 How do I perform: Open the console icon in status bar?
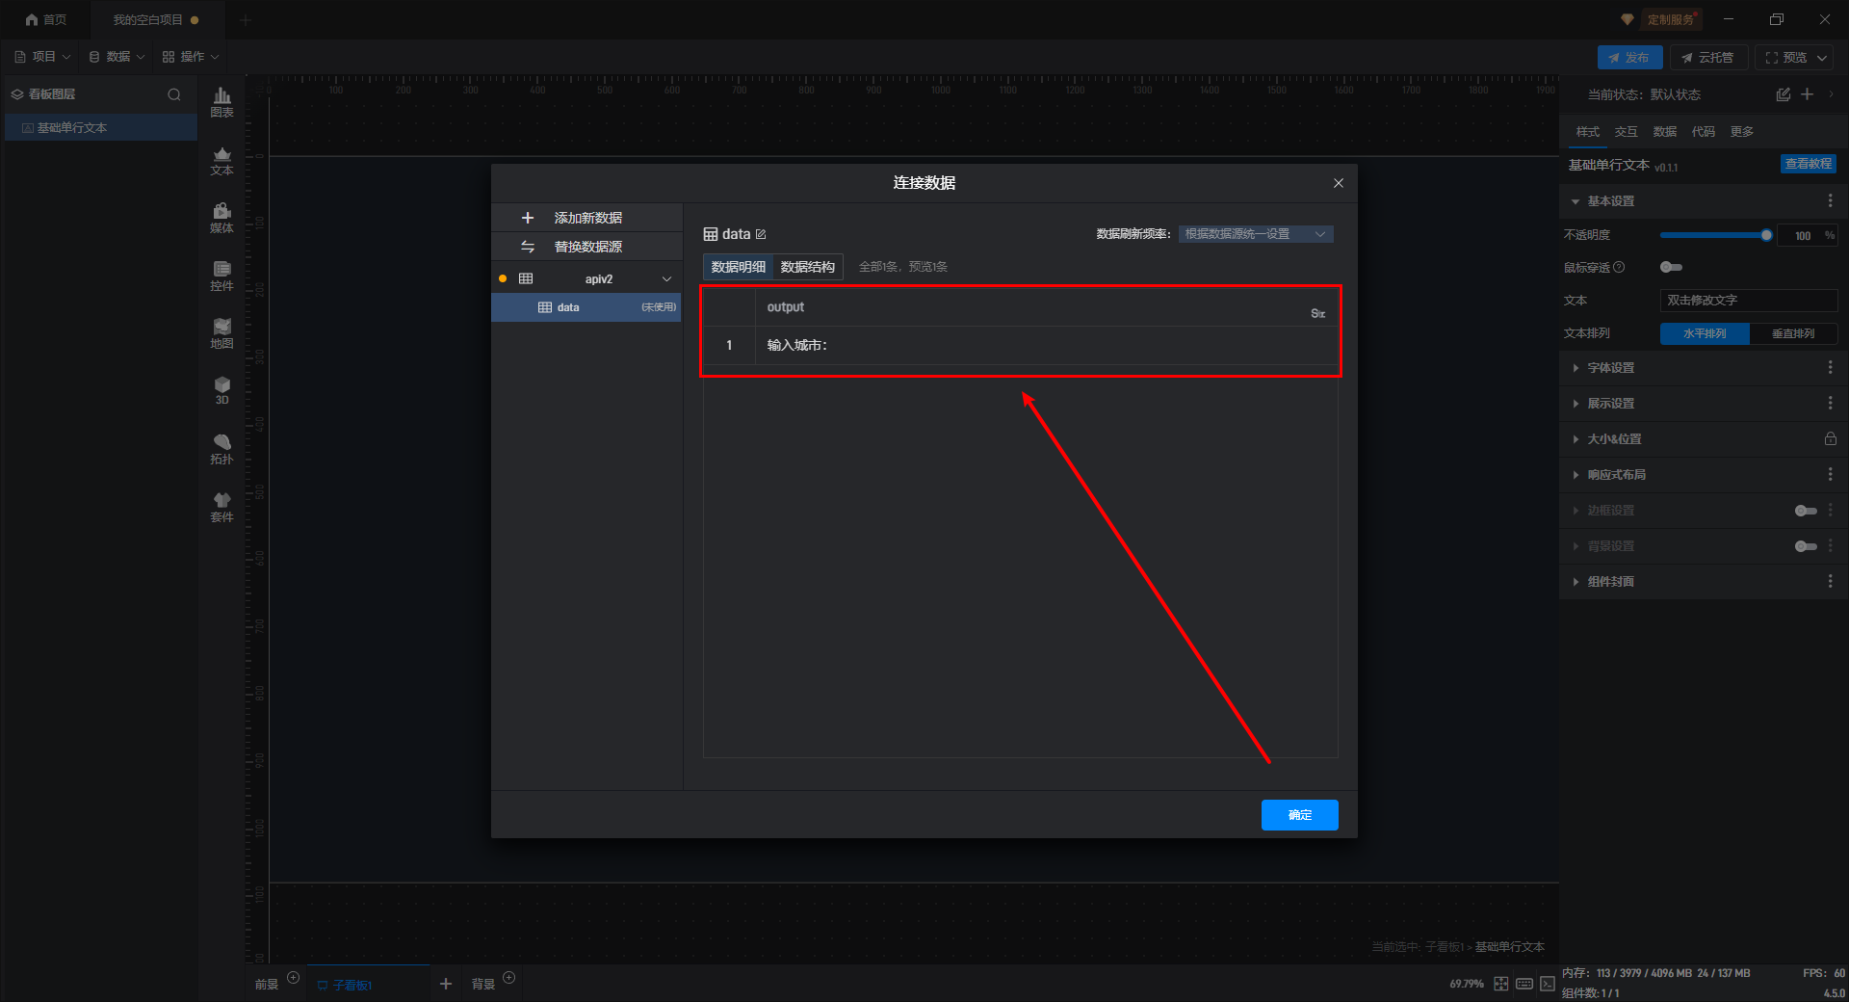1548,984
